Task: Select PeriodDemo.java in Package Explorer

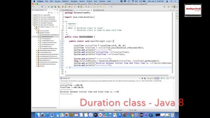Action: [46, 47]
